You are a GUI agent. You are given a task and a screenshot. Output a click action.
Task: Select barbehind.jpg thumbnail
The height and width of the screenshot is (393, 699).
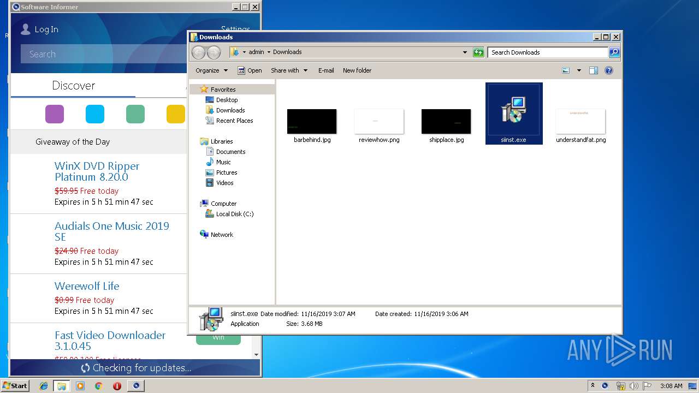(312, 121)
